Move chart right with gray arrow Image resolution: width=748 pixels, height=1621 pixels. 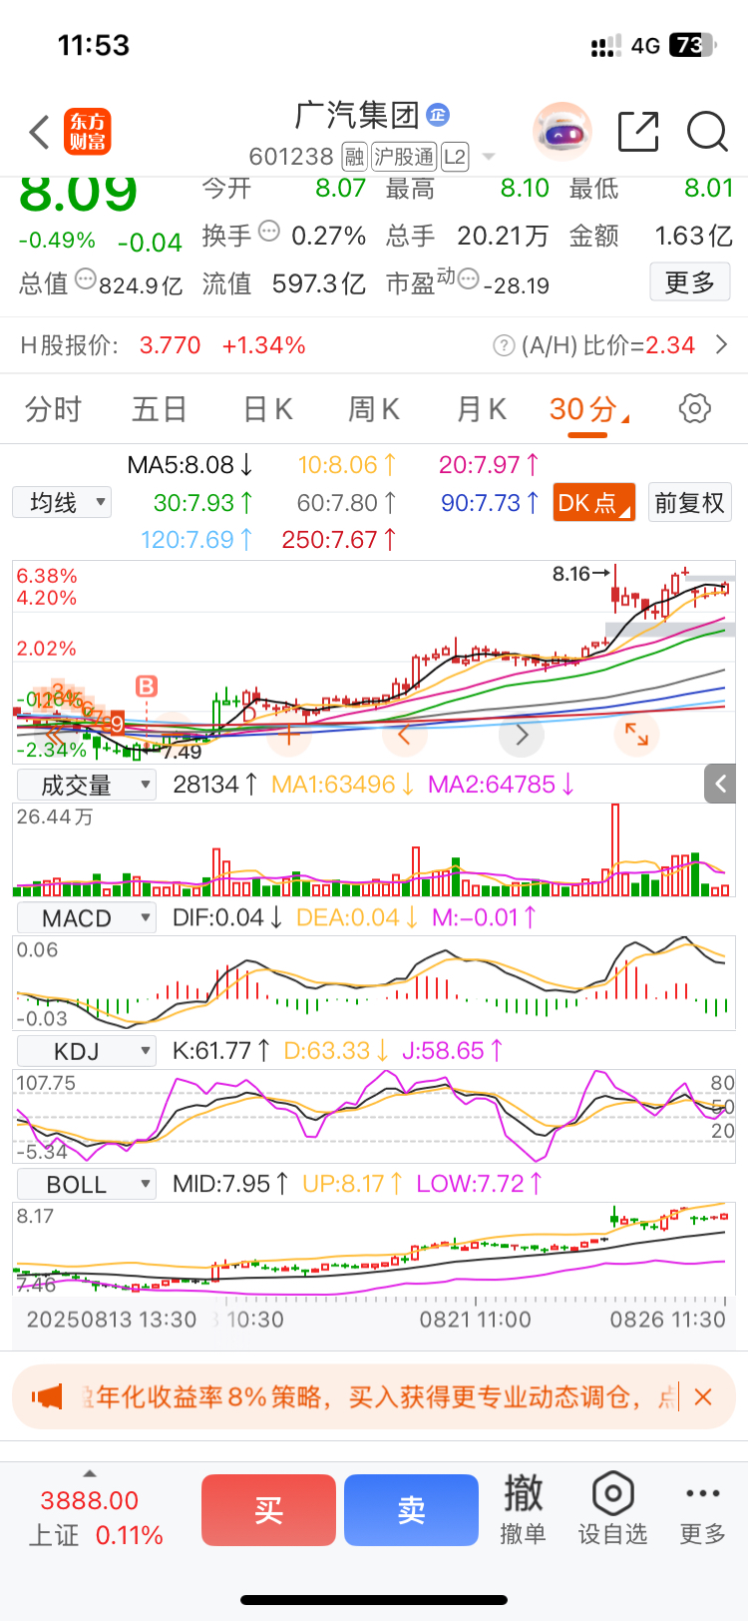point(522,736)
